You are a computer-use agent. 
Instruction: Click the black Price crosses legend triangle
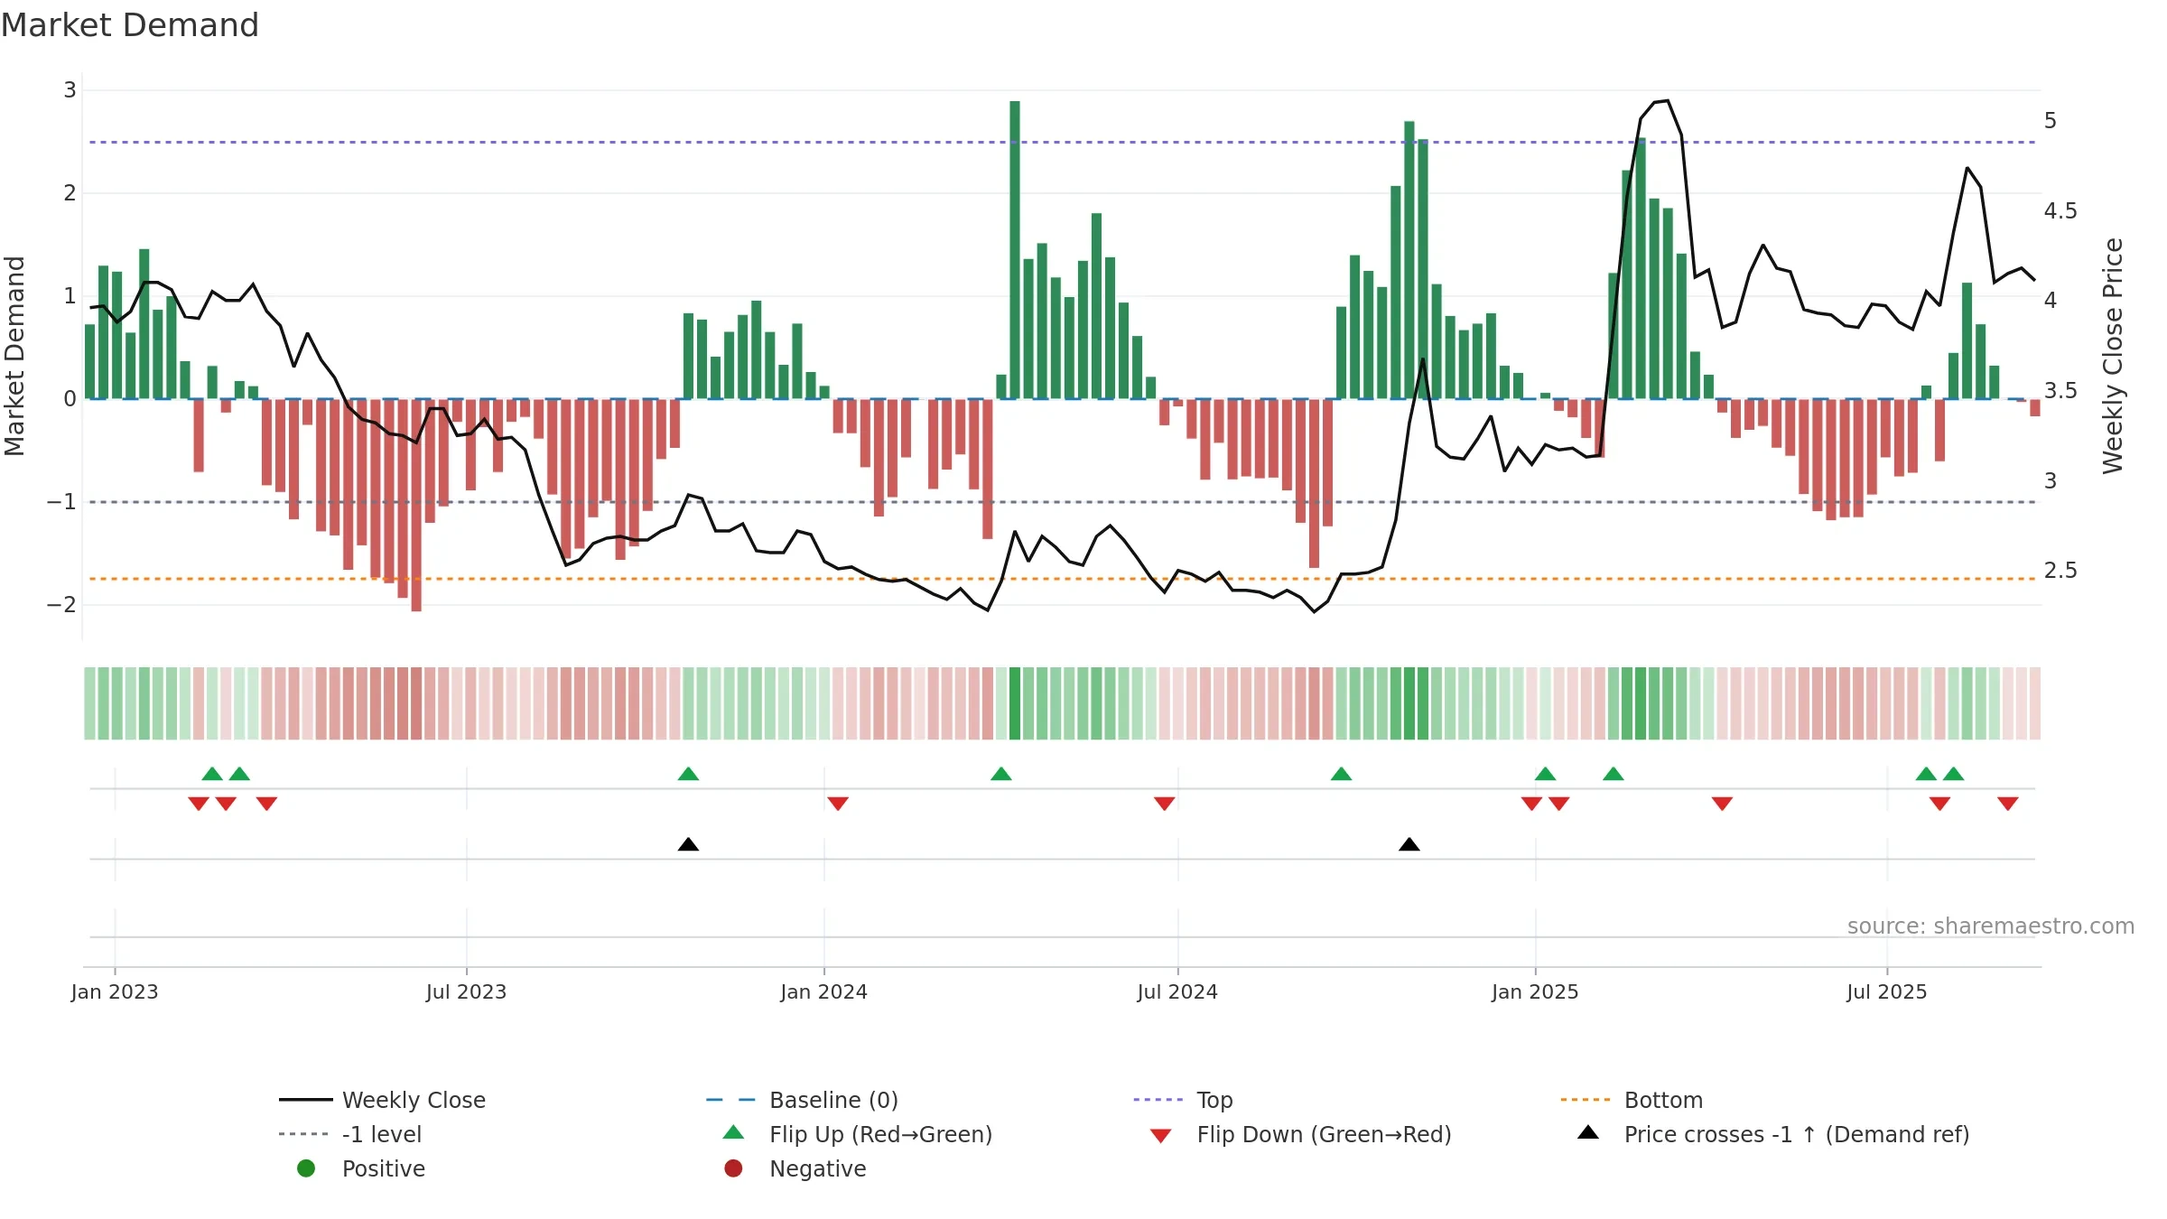pyautogui.click(x=1588, y=1132)
